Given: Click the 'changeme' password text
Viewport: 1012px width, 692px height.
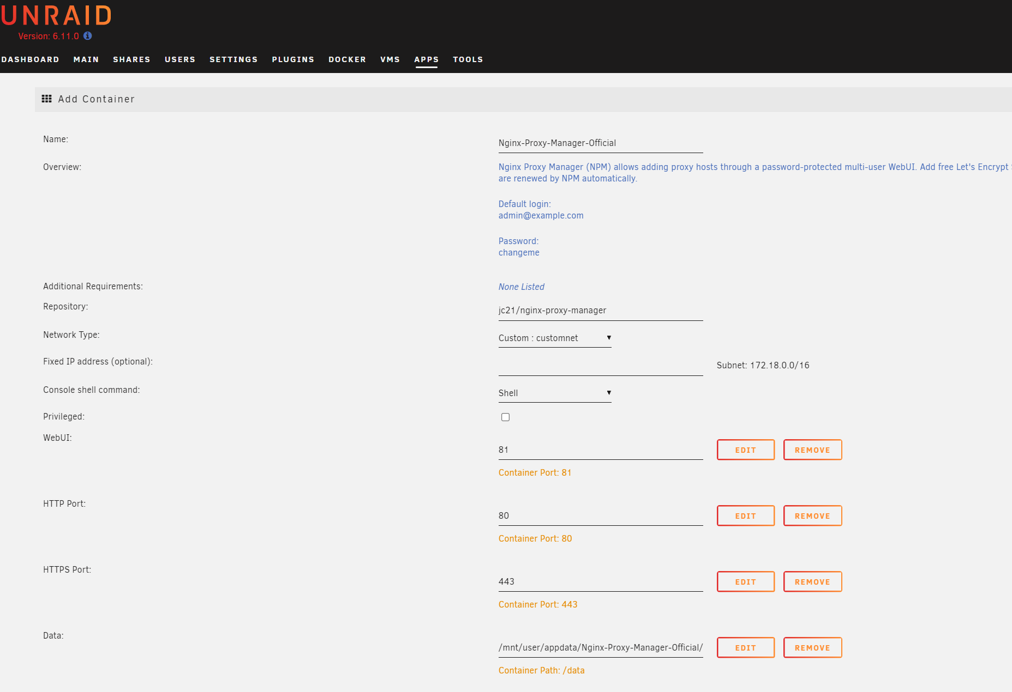Looking at the screenshot, I should [519, 252].
